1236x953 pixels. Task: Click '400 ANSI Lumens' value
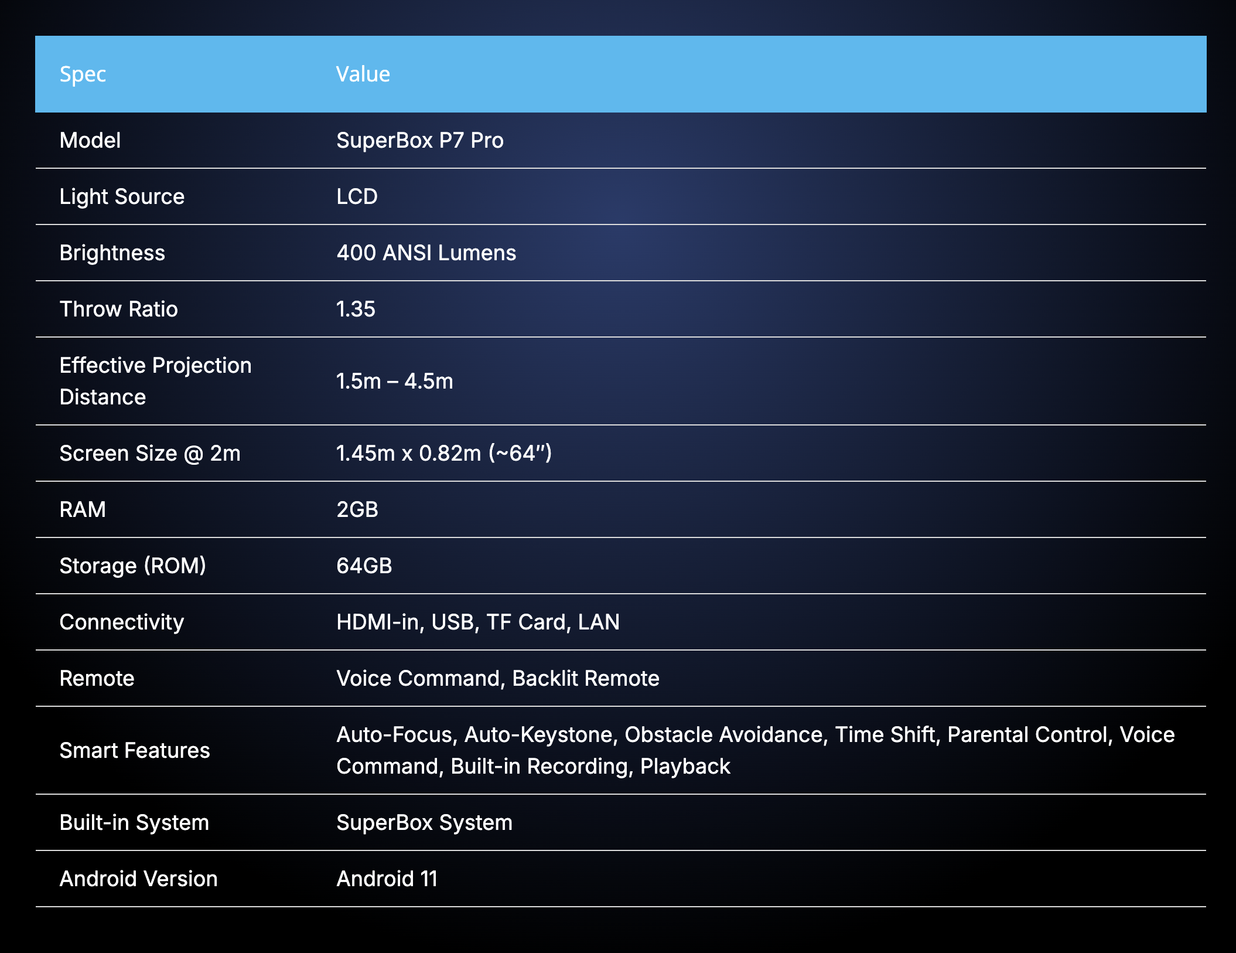coord(426,253)
